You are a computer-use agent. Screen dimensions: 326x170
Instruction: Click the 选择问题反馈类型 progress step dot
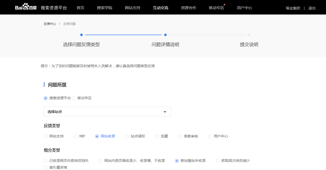click(81, 35)
